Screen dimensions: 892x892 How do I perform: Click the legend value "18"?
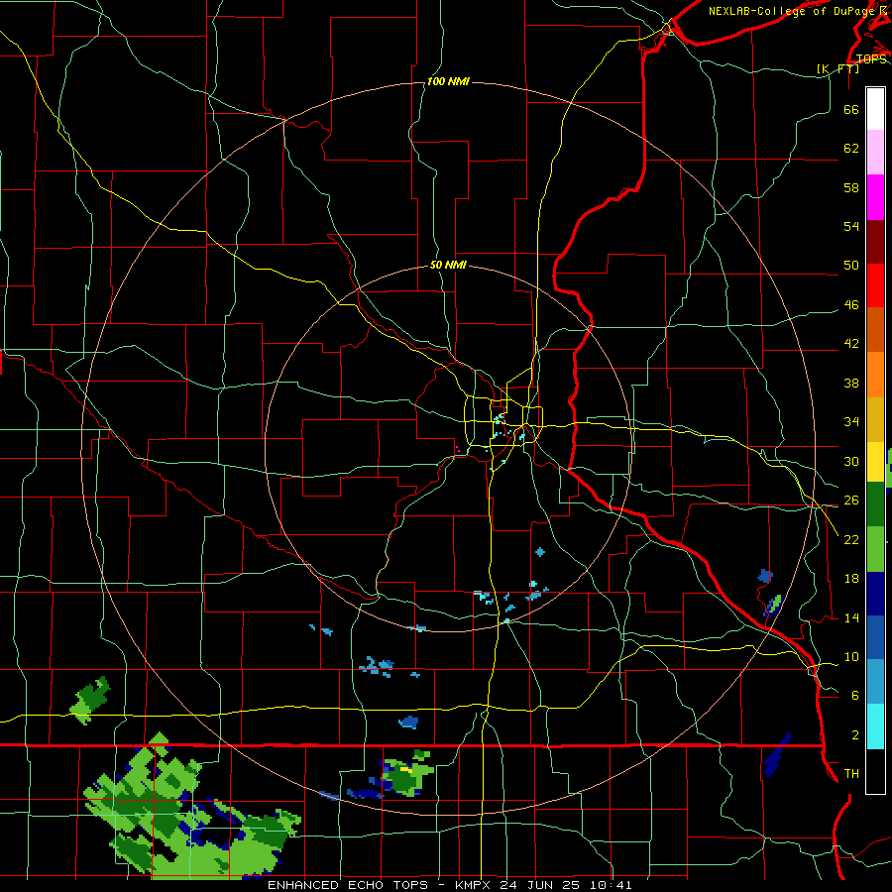click(851, 579)
